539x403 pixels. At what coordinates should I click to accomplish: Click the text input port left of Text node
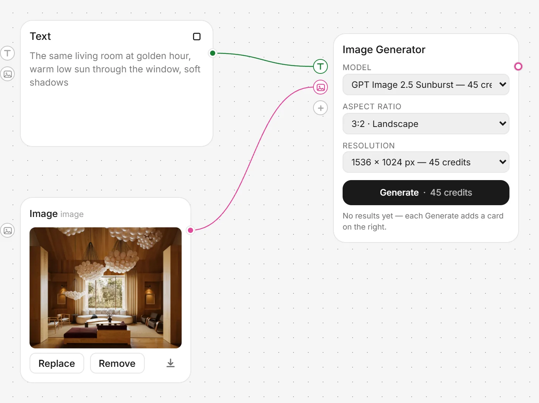coord(7,53)
